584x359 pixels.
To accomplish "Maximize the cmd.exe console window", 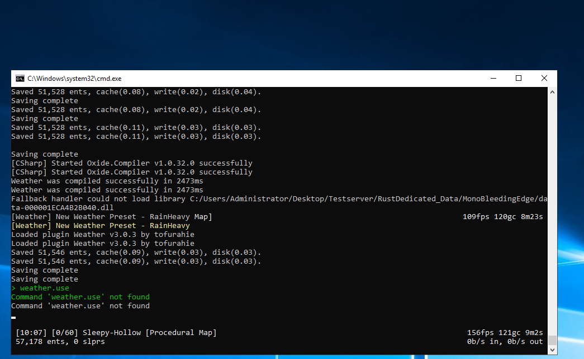I will point(519,79).
